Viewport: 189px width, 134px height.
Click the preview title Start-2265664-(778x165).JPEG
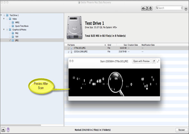[x=114, y=61]
